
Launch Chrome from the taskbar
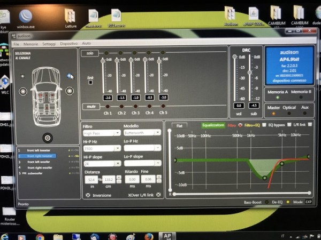tap(40, 237)
